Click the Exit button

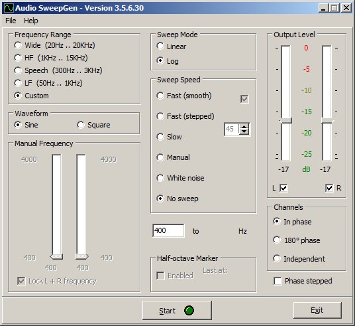tap(317, 310)
